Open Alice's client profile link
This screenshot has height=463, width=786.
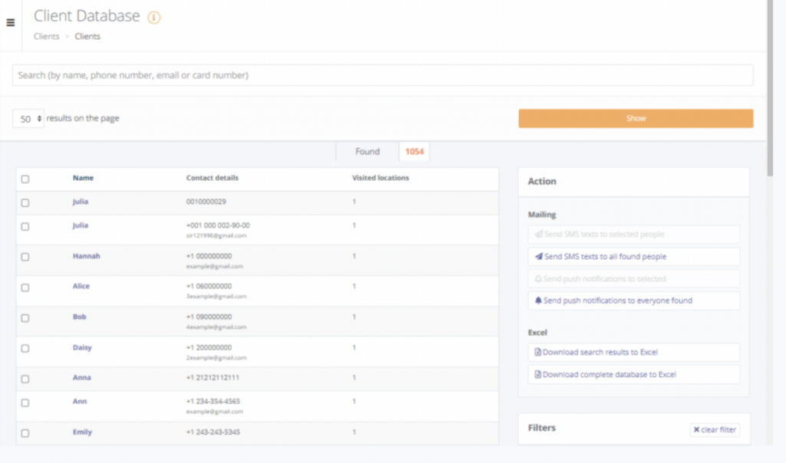[x=81, y=286]
